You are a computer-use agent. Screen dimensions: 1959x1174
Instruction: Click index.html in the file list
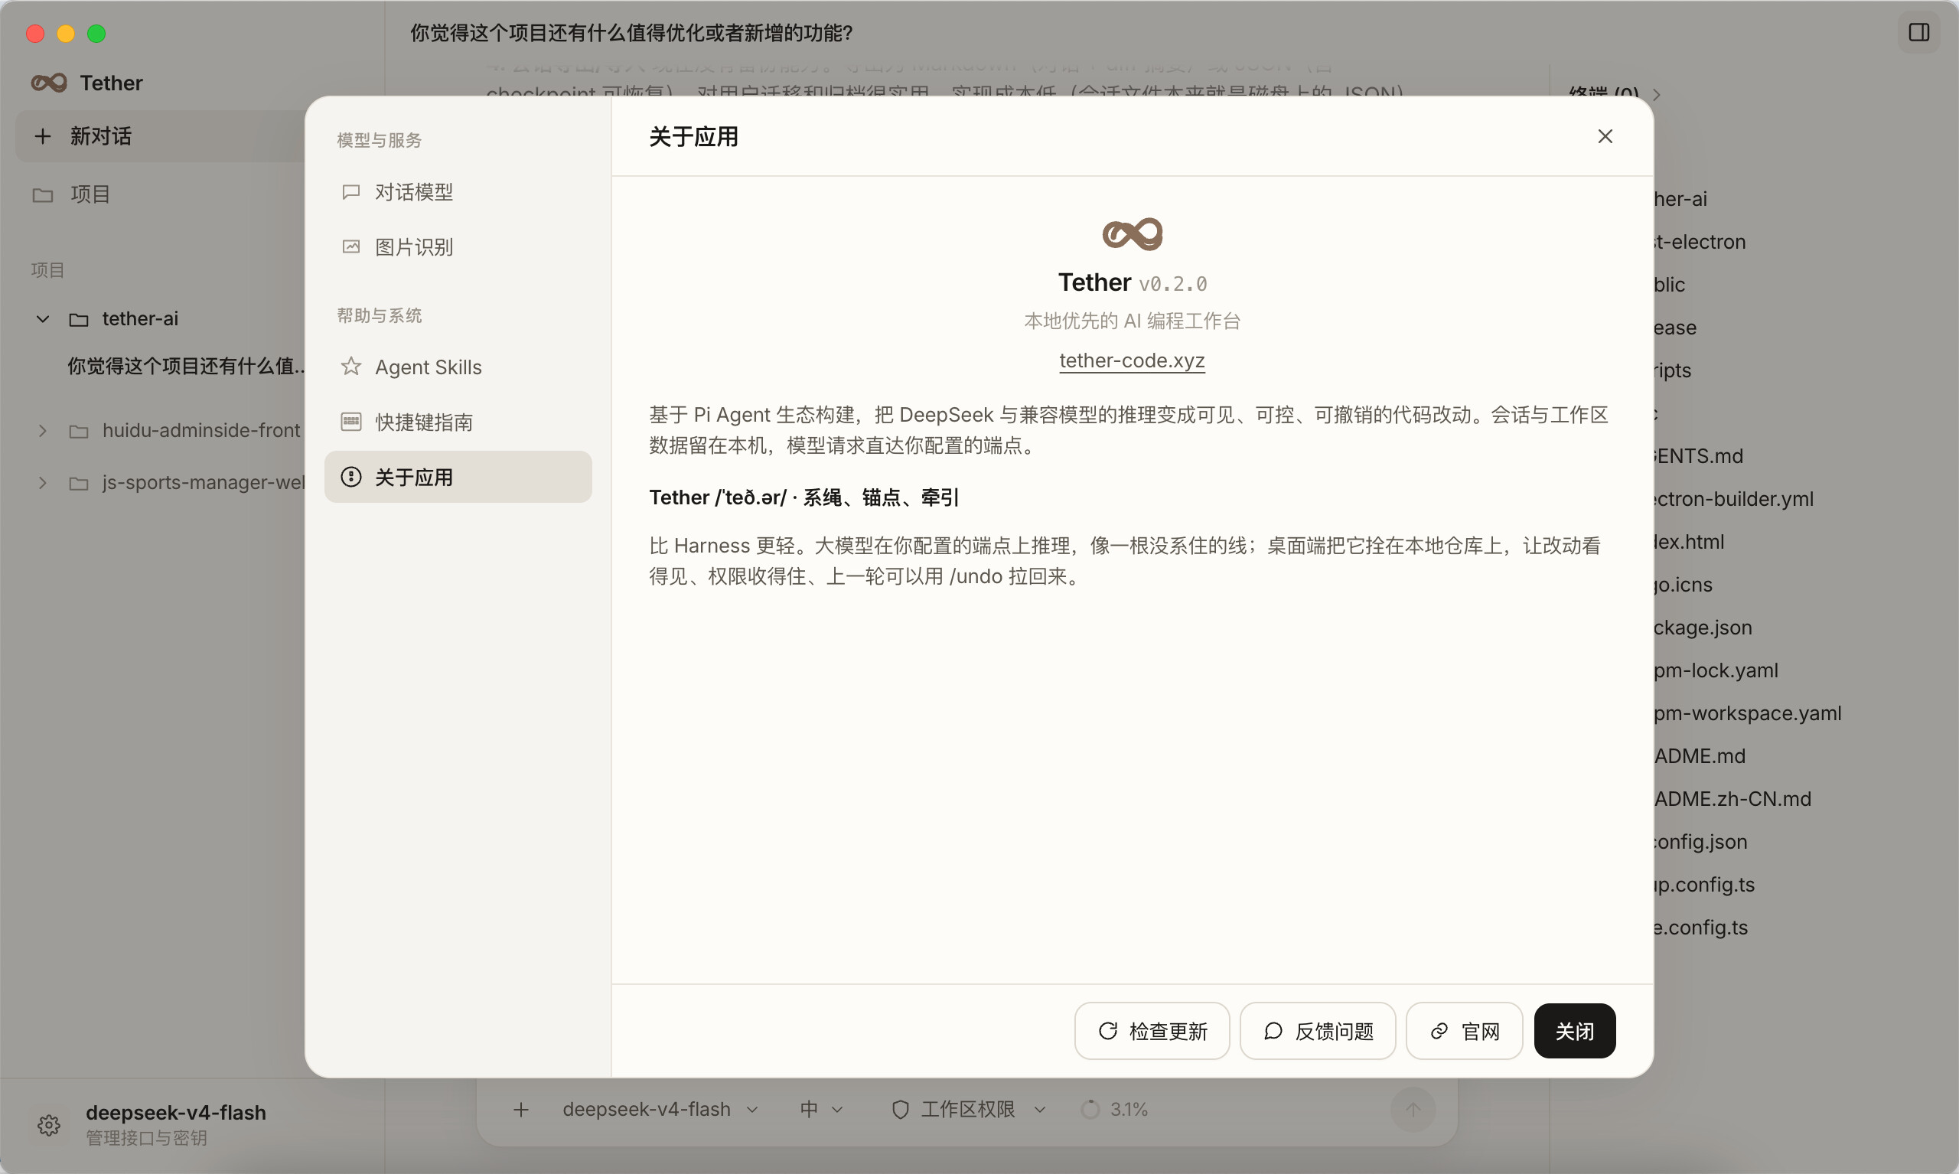click(1690, 542)
